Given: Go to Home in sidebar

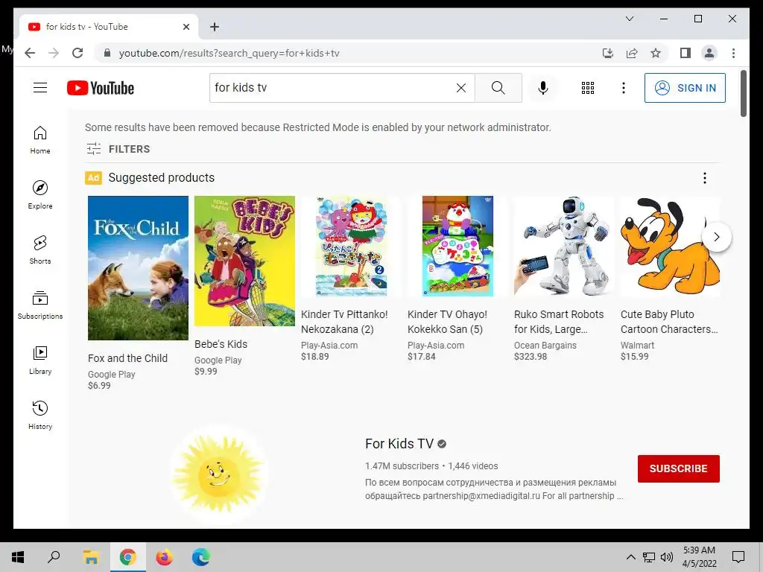Looking at the screenshot, I should [40, 140].
